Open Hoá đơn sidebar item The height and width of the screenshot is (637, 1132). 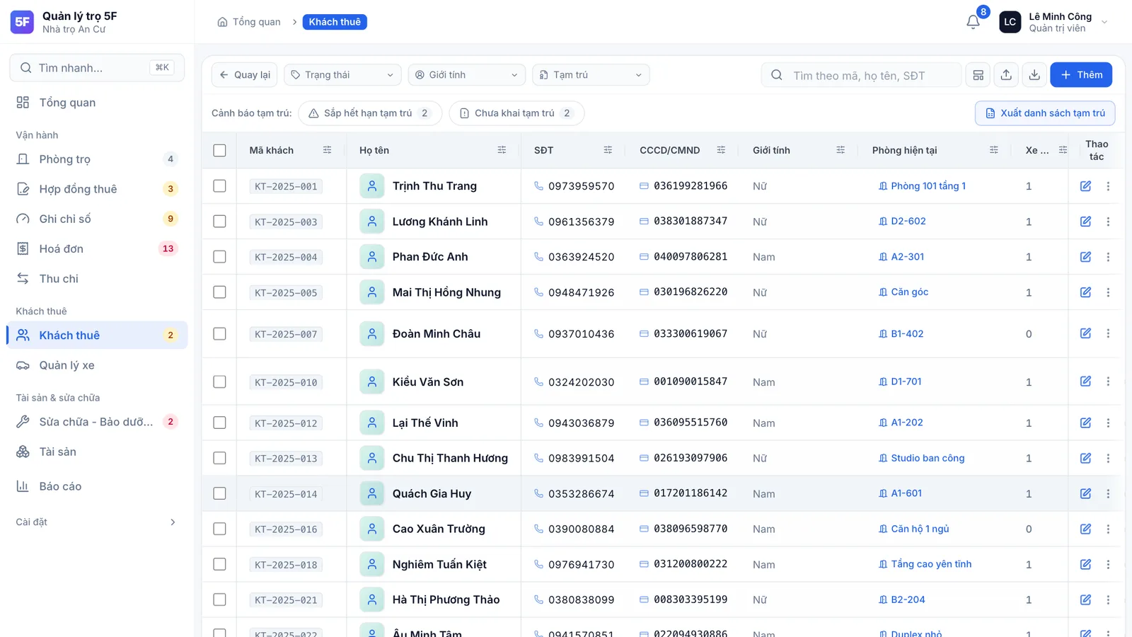click(97, 248)
